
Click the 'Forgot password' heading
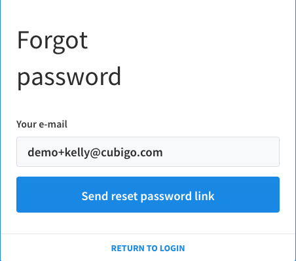click(69, 59)
